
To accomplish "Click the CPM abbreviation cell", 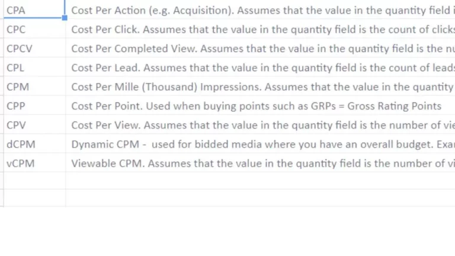I will pos(33,87).
